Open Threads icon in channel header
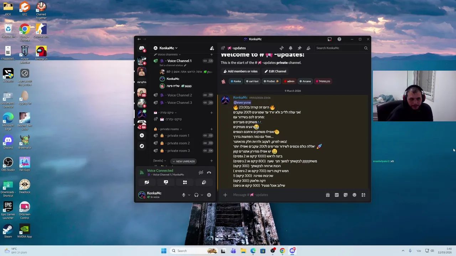456x256 pixels. coord(281,48)
